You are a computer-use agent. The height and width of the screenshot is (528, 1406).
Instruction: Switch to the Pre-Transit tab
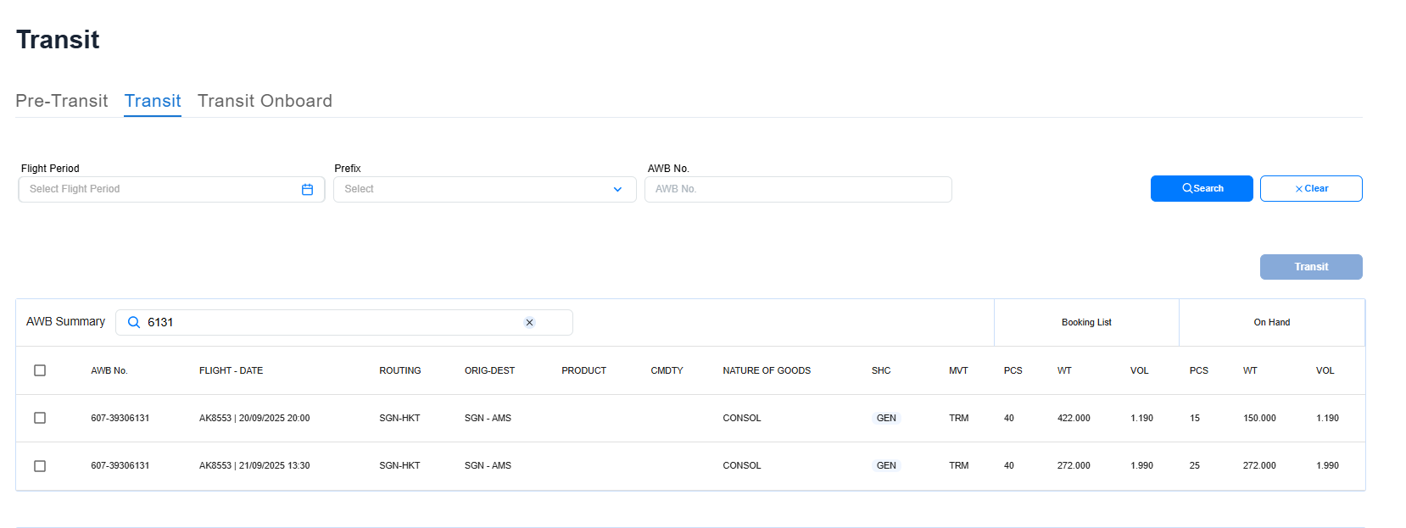pos(62,101)
